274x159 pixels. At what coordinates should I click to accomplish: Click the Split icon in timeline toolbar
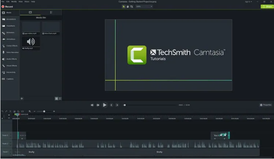click(22, 111)
